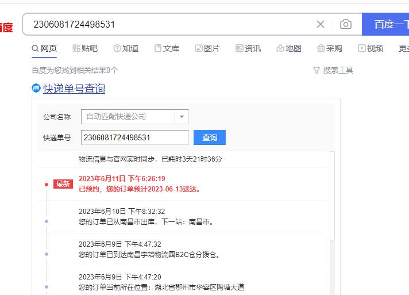
Task: Click the 快递单号 tracking number input
Action: pos(135,137)
